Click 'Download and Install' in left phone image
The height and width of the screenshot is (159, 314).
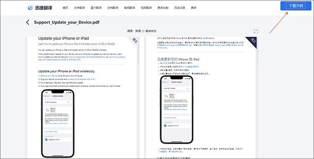tap(51, 132)
